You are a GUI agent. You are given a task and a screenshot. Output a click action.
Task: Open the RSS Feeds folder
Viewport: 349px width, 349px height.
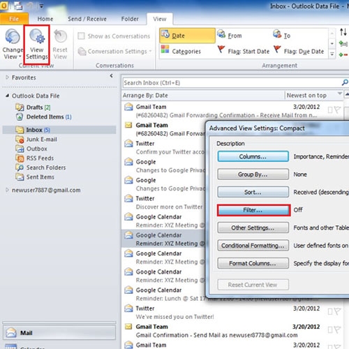35,158
